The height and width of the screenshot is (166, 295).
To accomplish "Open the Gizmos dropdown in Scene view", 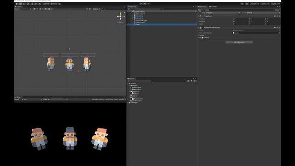I will [97, 9].
